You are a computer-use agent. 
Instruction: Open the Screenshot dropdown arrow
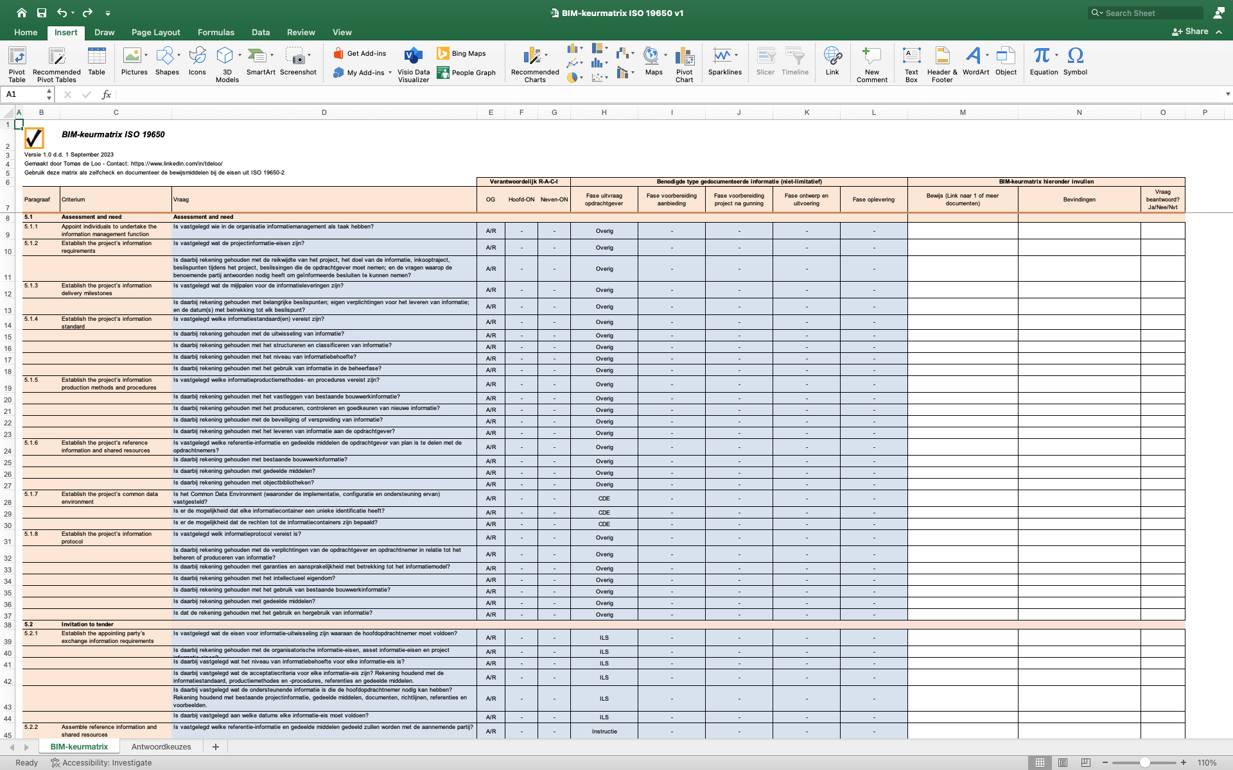pos(309,55)
